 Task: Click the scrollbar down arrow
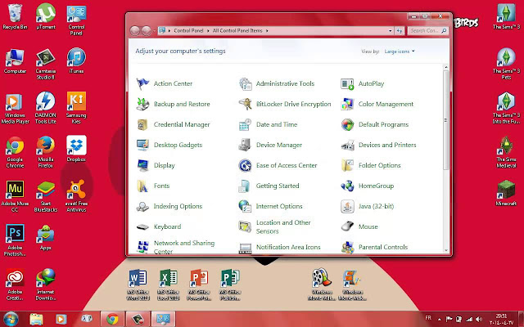[445, 250]
